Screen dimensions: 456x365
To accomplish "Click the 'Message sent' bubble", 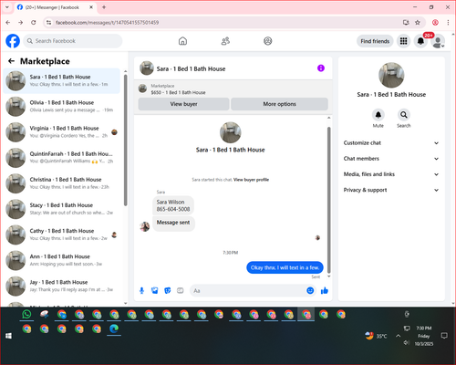I will 173,223.
